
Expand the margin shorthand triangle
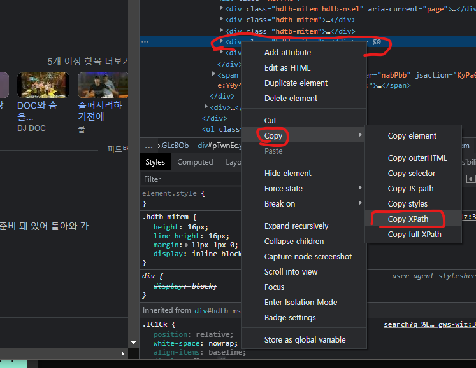[187, 245]
